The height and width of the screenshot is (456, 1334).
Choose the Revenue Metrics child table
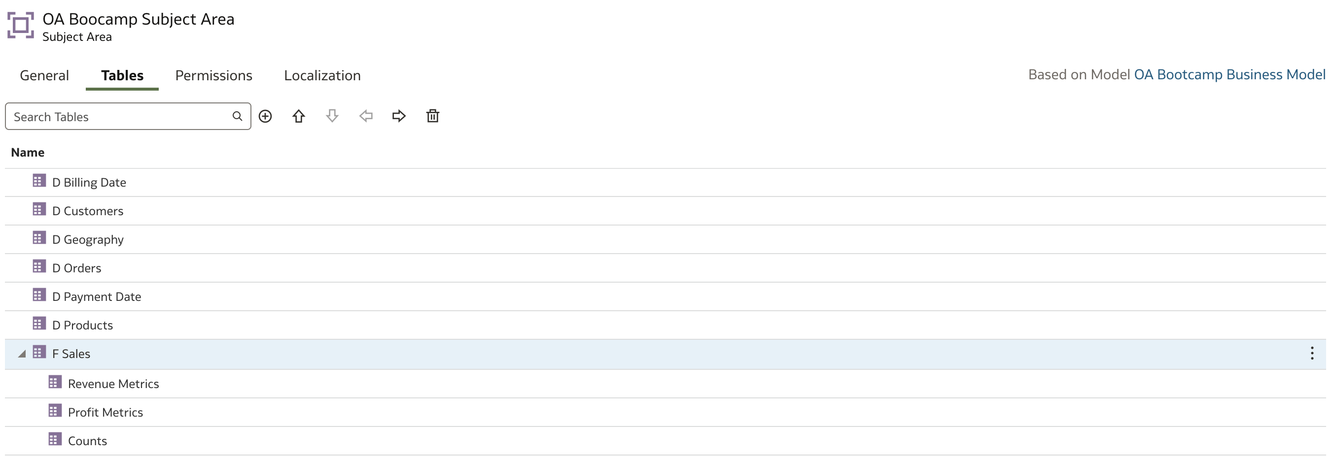[x=666, y=384]
